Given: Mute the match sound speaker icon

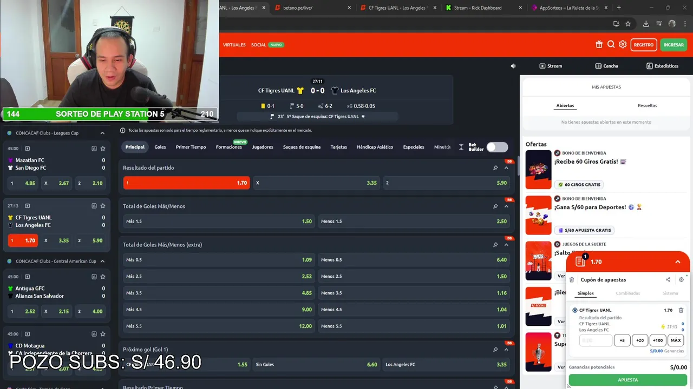Looking at the screenshot, I should [x=513, y=66].
